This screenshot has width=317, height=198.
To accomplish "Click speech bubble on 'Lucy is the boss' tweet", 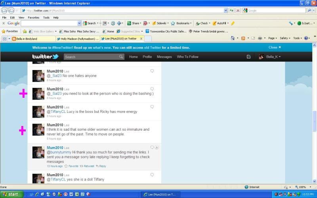I will (152, 107).
